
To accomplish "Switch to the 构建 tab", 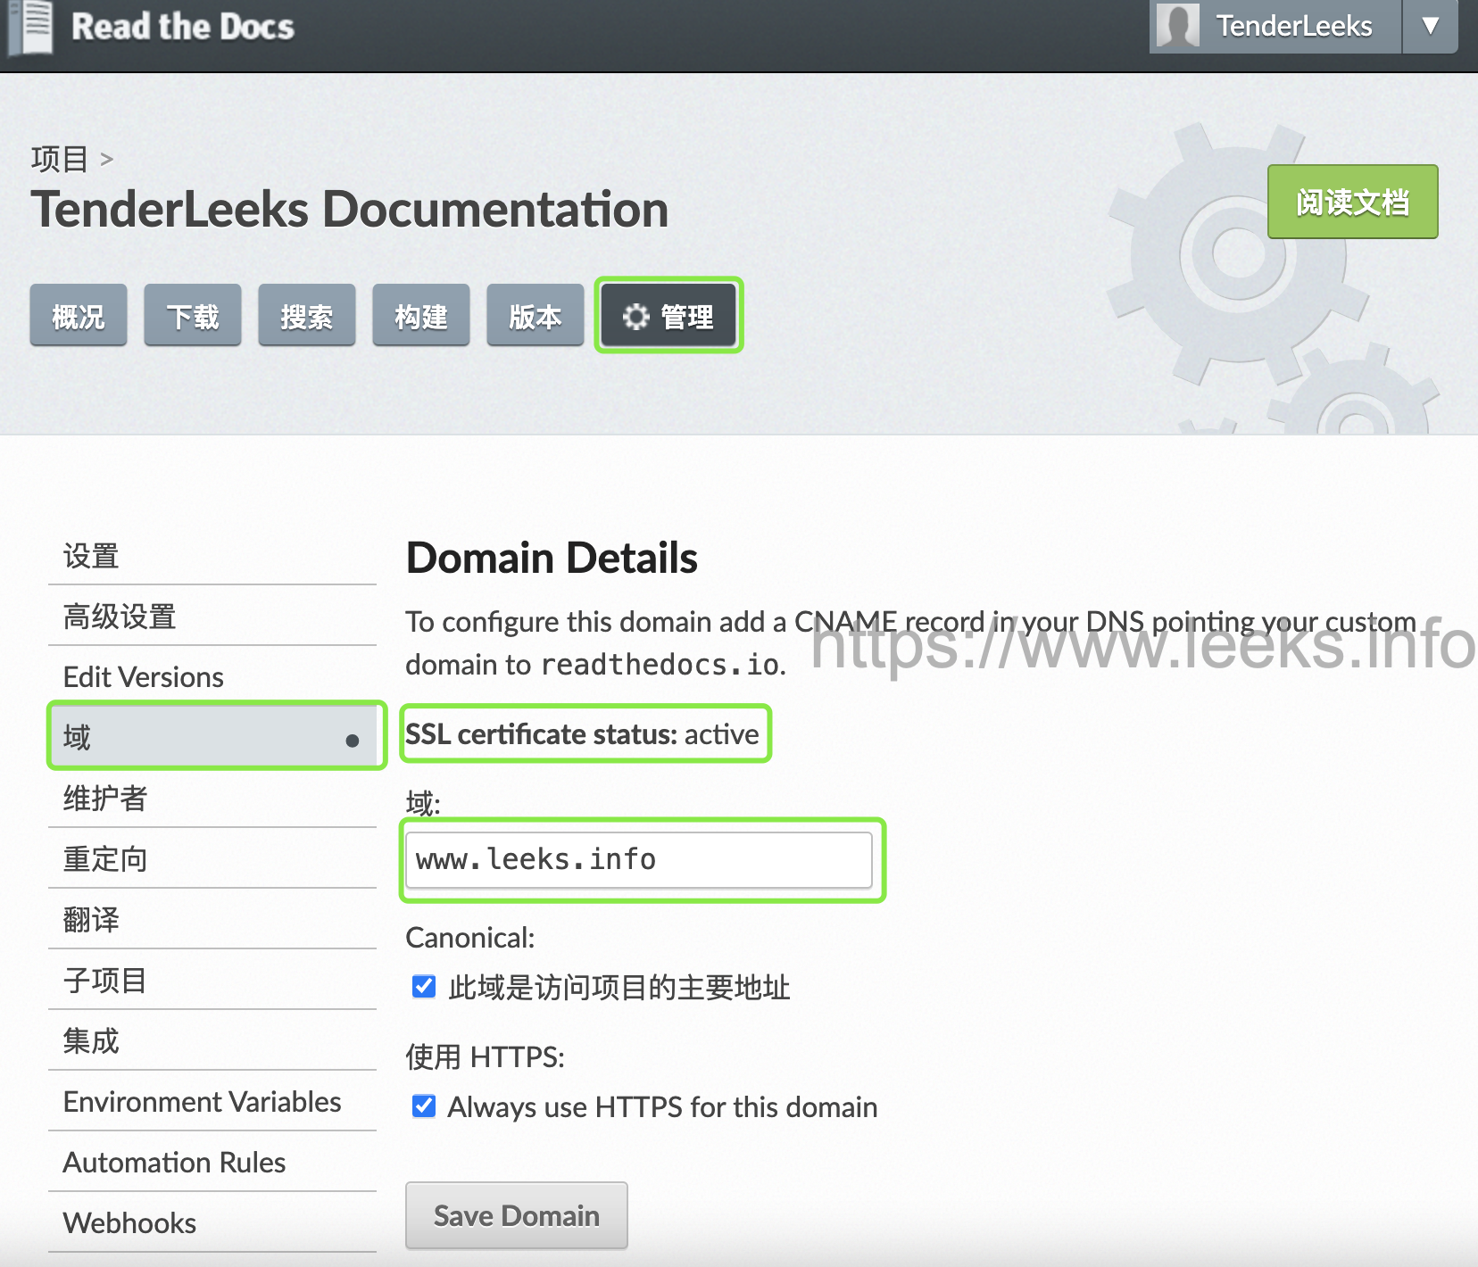I will click(x=421, y=316).
